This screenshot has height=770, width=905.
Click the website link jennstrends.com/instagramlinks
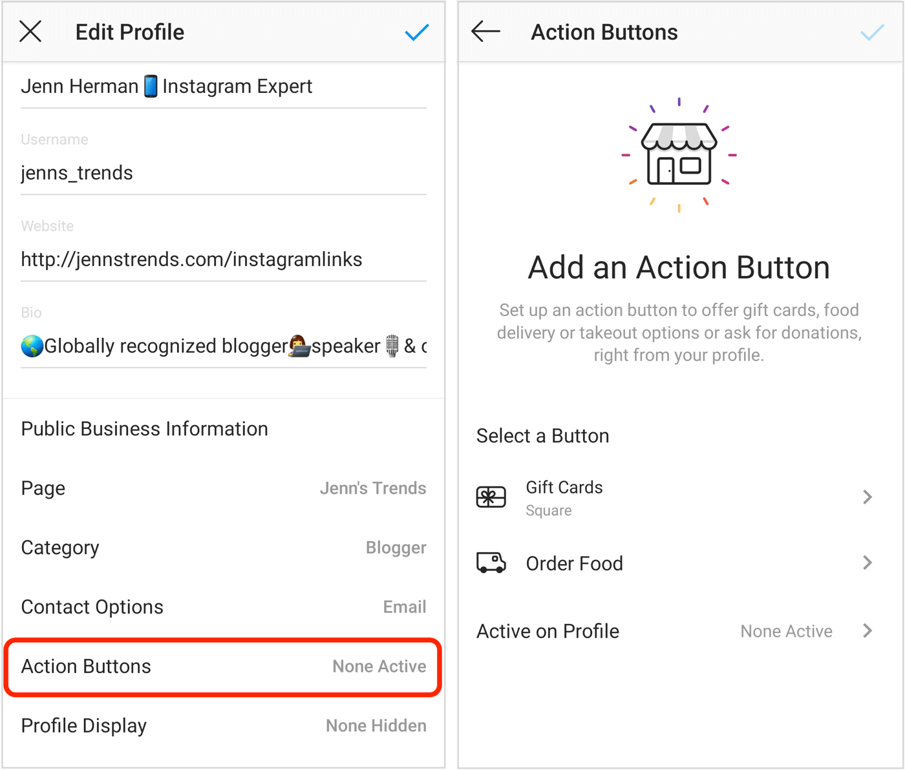point(191,259)
